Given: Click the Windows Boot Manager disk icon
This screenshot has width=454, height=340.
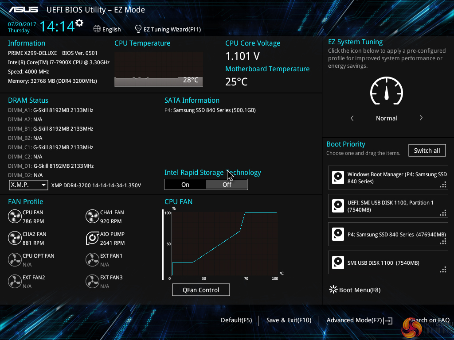Looking at the screenshot, I should point(338,178).
